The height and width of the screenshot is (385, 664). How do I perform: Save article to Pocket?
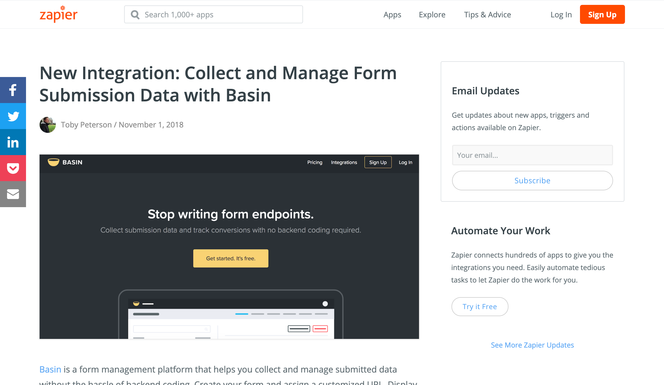tap(13, 168)
